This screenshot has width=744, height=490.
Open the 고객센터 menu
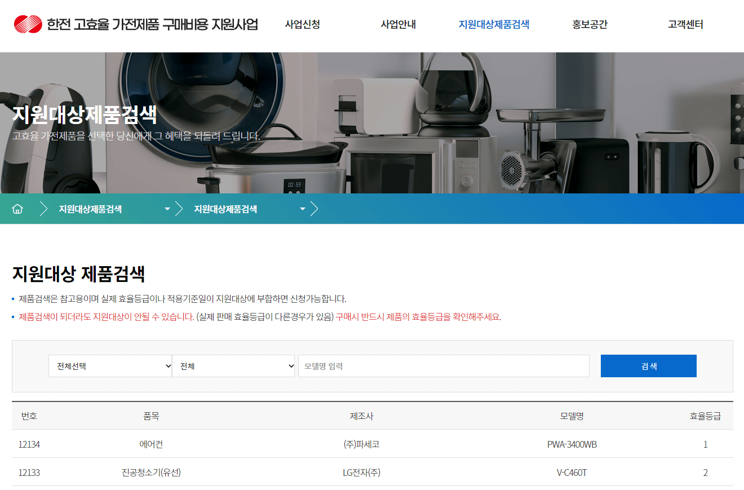(684, 24)
